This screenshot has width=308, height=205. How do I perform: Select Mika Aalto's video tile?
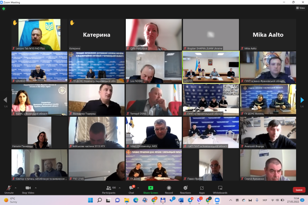click(x=268, y=35)
